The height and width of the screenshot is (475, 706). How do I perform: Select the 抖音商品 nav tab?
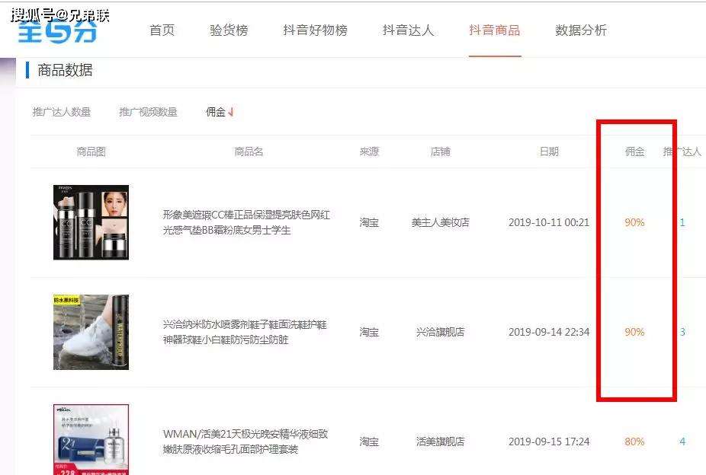494,30
